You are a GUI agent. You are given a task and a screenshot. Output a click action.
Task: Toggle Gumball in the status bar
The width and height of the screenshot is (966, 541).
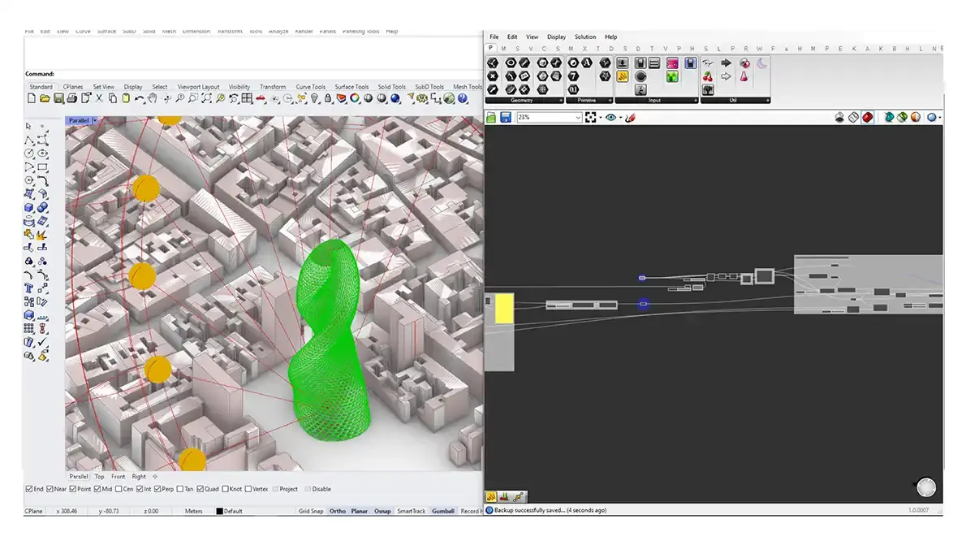(443, 512)
